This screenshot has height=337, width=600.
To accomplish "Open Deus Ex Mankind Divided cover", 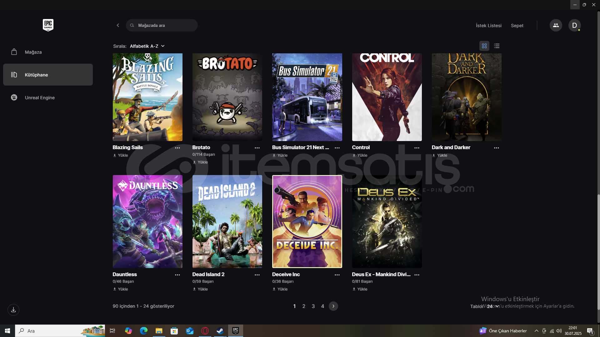I will (387, 222).
